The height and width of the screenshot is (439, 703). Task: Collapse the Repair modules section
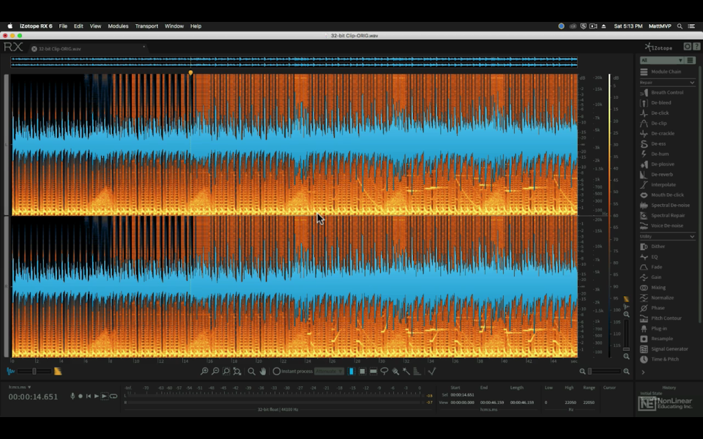(x=691, y=83)
